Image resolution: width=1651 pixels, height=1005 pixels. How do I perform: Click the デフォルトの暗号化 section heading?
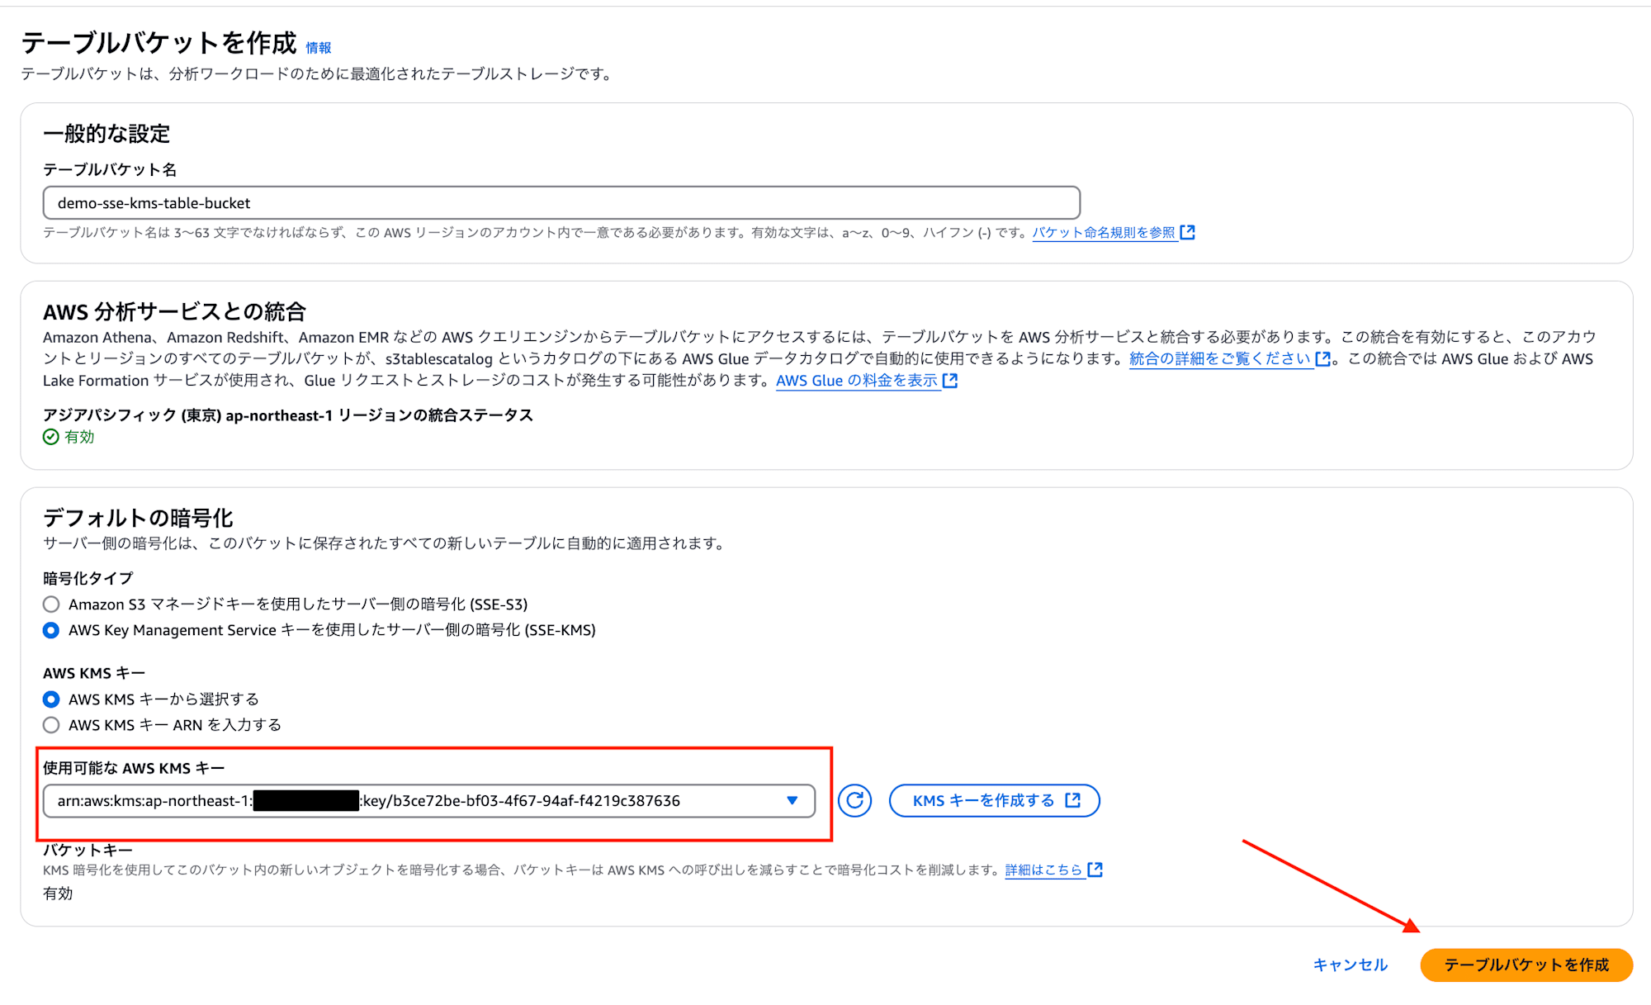pos(138,518)
